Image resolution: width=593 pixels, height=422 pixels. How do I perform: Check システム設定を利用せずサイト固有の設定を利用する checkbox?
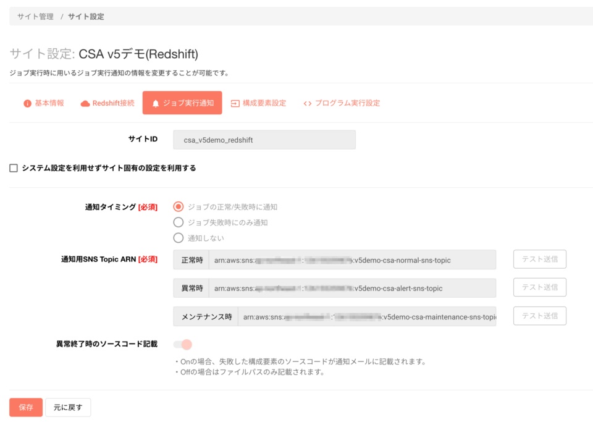pyautogui.click(x=13, y=167)
